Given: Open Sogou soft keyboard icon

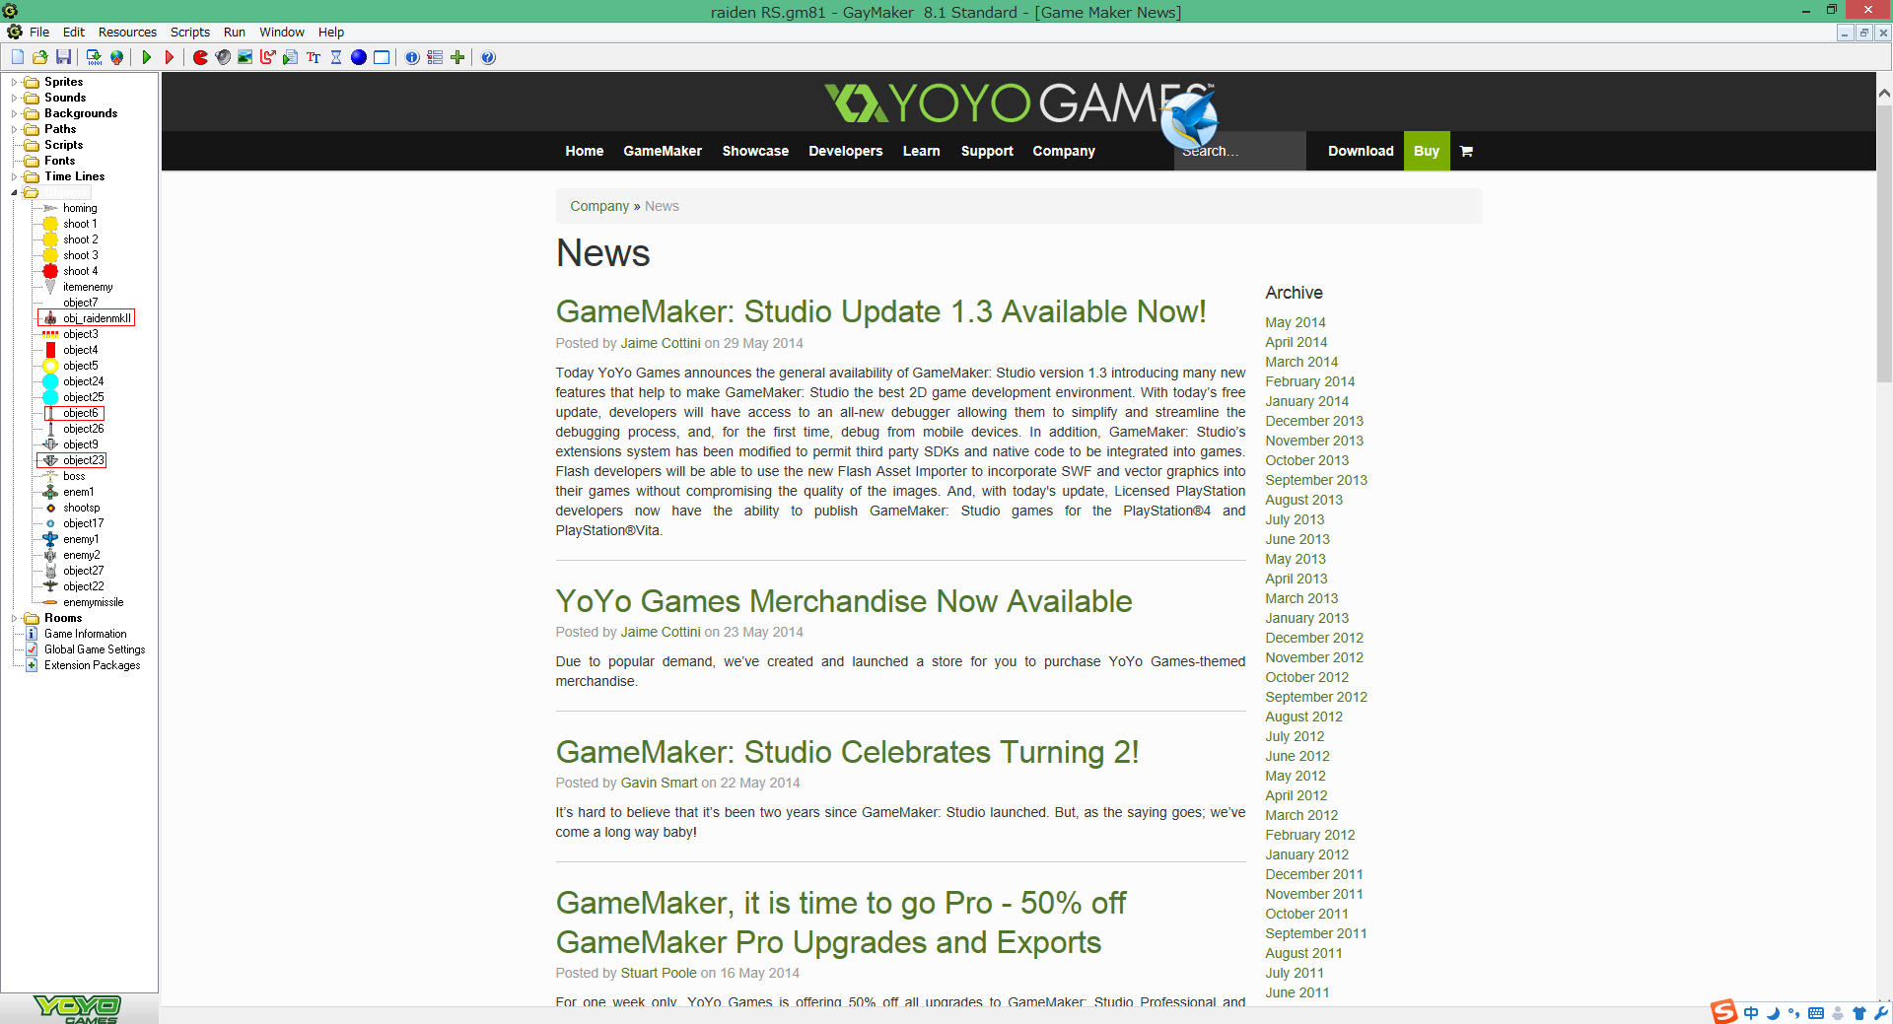Looking at the screenshot, I should pyautogui.click(x=1816, y=1013).
